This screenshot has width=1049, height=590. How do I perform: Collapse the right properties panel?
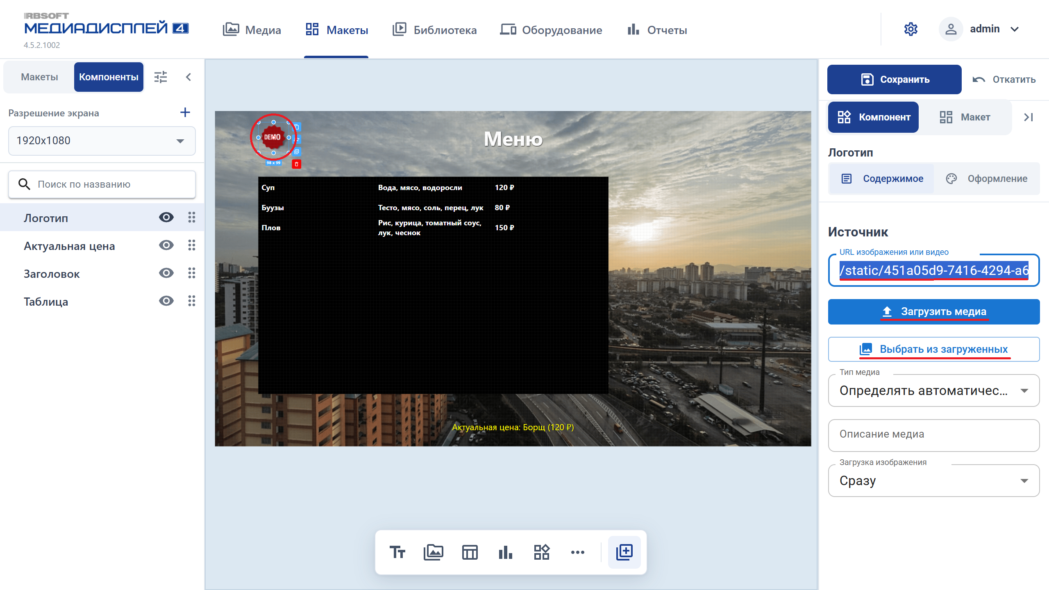click(1029, 117)
